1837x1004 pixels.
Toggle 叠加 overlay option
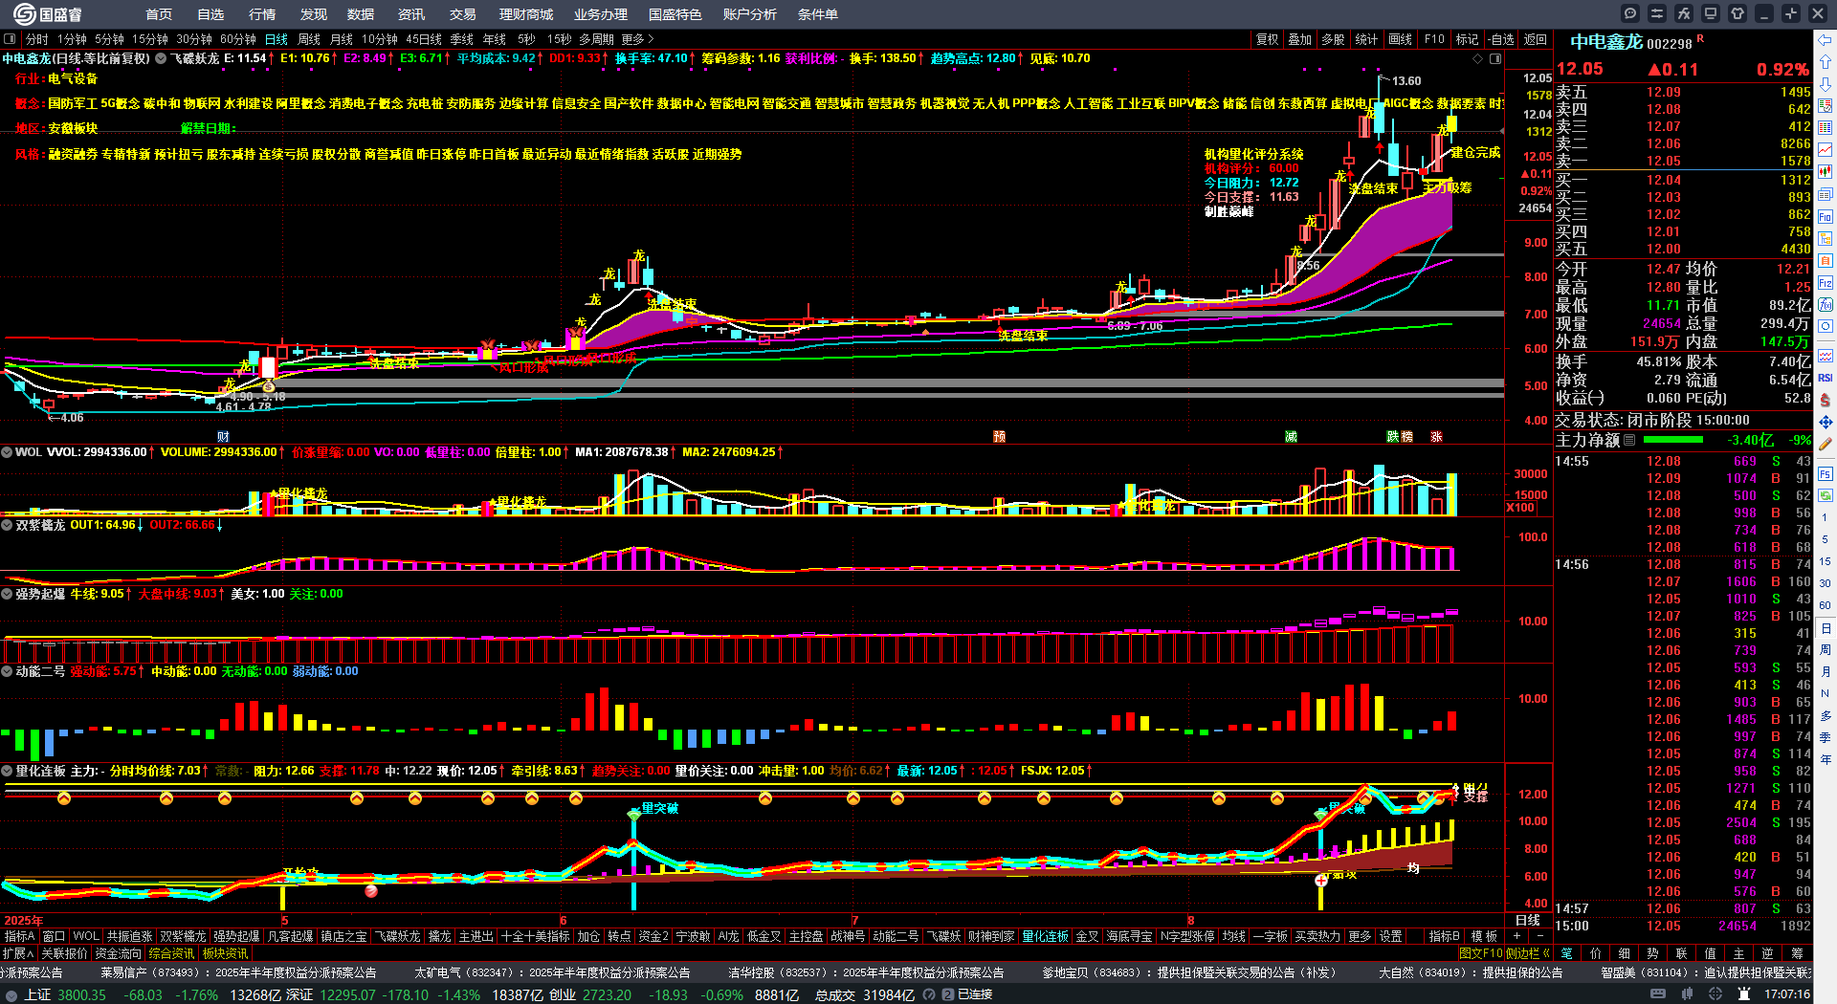tap(1300, 39)
